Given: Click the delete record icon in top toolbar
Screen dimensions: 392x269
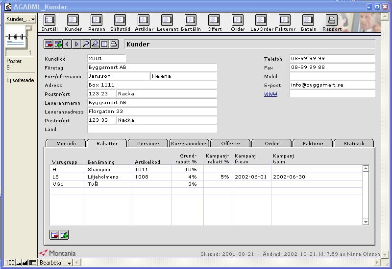Looking at the screenshot, I should pyautogui.click(x=49, y=45).
